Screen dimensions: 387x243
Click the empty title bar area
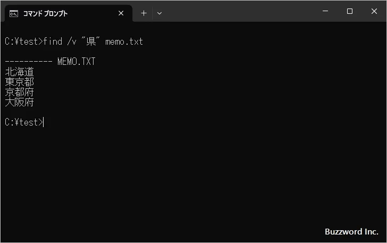(x=239, y=12)
